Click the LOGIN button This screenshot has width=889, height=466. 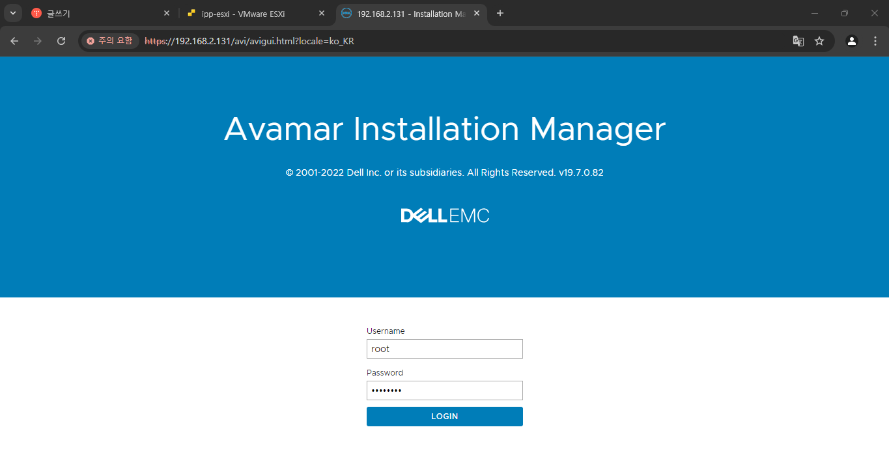click(444, 417)
